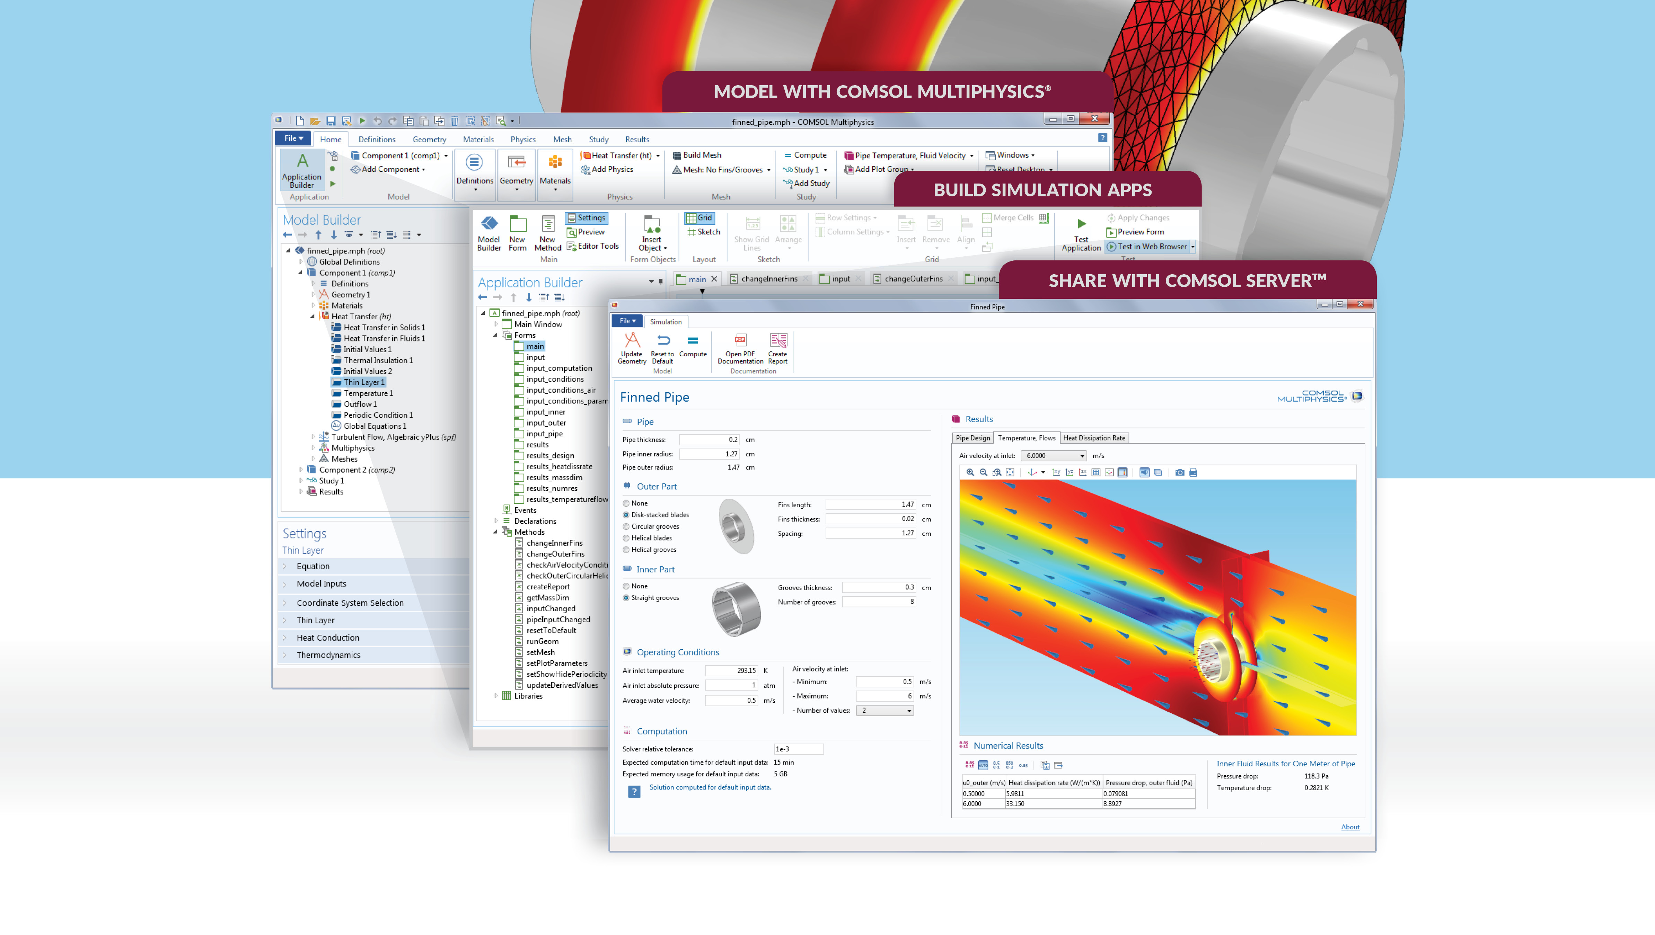This screenshot has height=935, width=1655.
Task: Click the About link
Action: [1350, 827]
